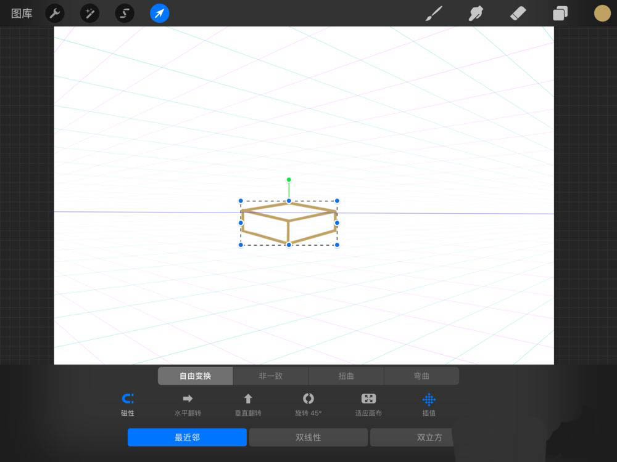Viewport: 617px width, 462px height.
Task: Select the Smudge tool
Action: [475, 13]
